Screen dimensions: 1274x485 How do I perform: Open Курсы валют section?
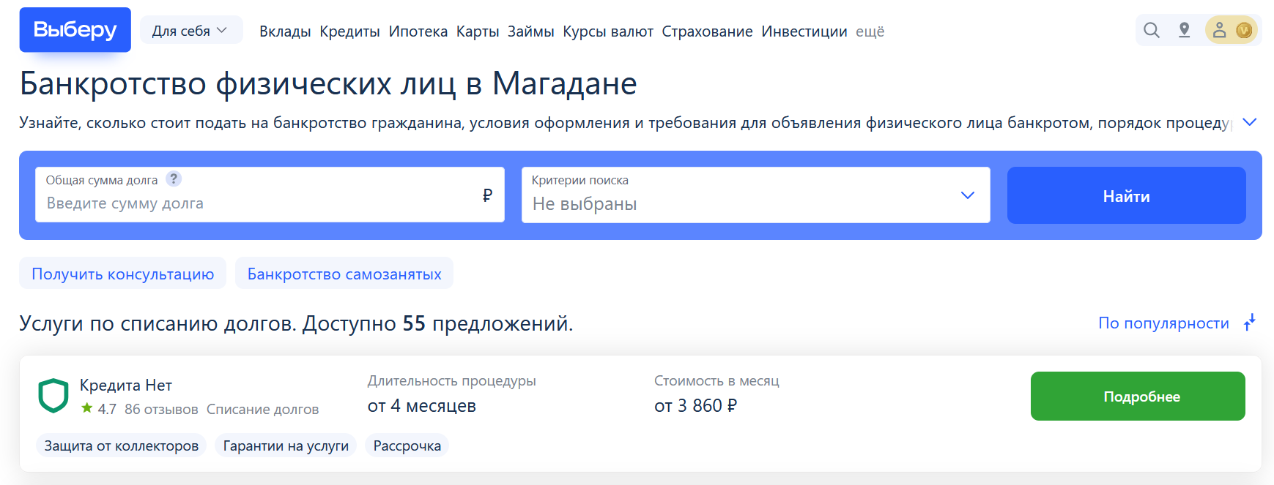[x=608, y=31]
